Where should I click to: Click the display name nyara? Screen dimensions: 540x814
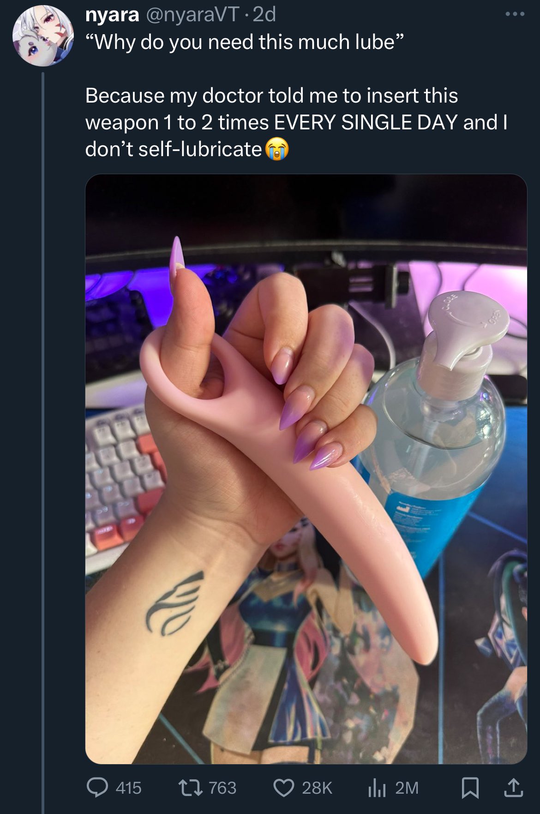(x=112, y=15)
